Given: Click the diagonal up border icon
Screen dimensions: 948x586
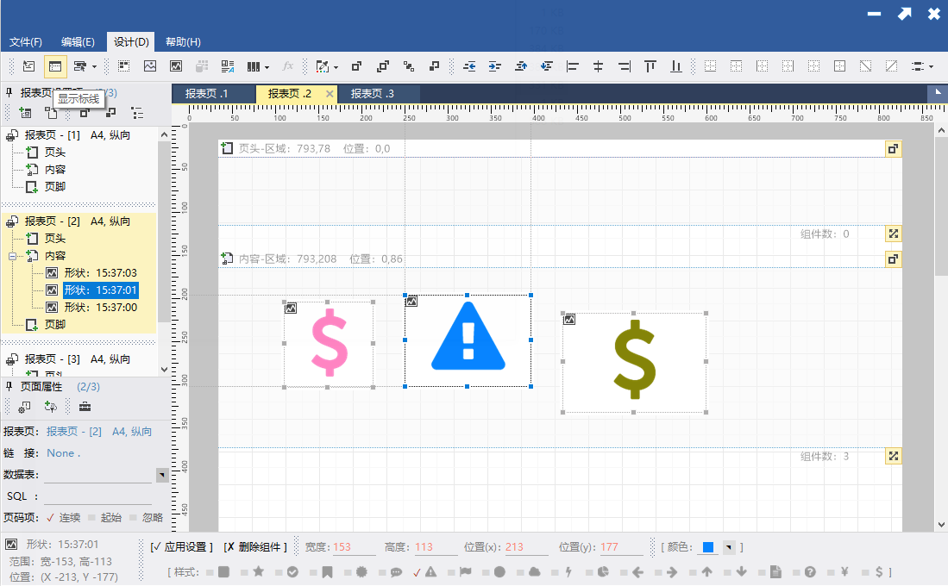Looking at the screenshot, I should (x=892, y=66).
